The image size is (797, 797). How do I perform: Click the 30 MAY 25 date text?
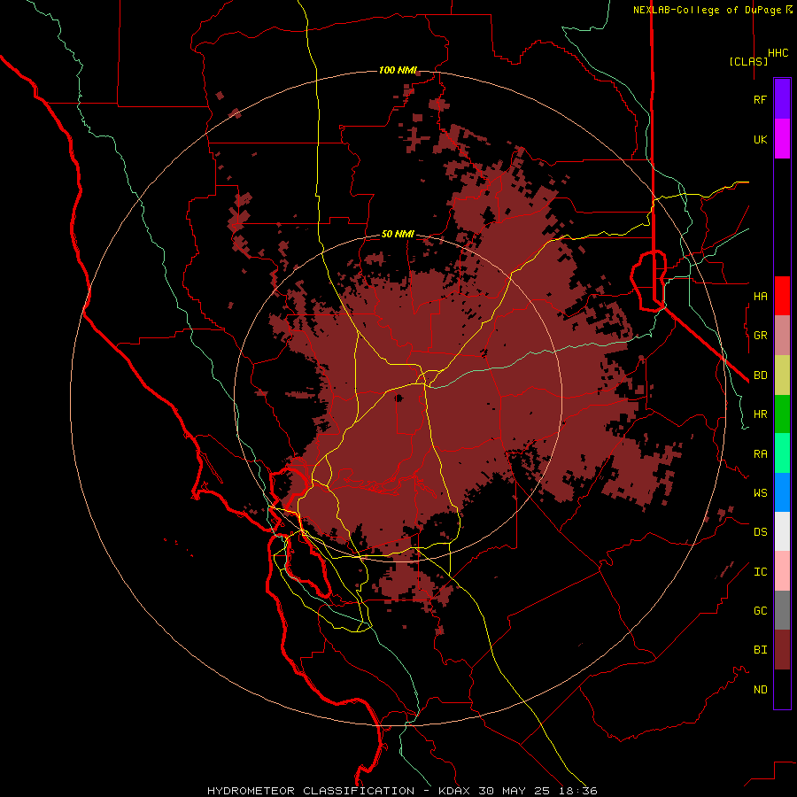515,791
